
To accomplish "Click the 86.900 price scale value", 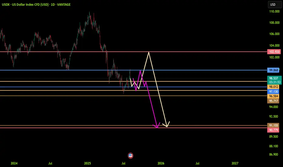I will [274, 154].
